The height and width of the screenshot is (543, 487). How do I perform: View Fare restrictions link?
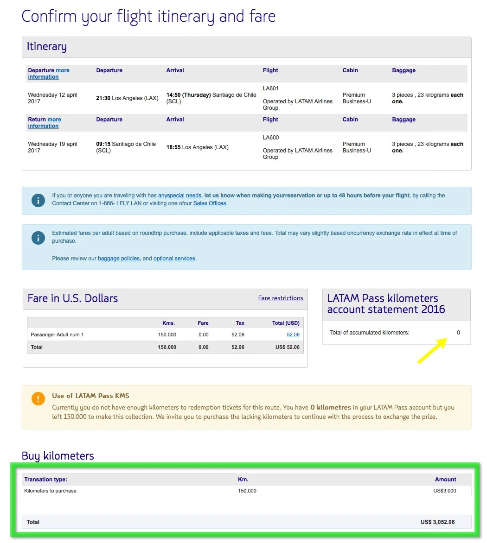pyautogui.click(x=281, y=298)
